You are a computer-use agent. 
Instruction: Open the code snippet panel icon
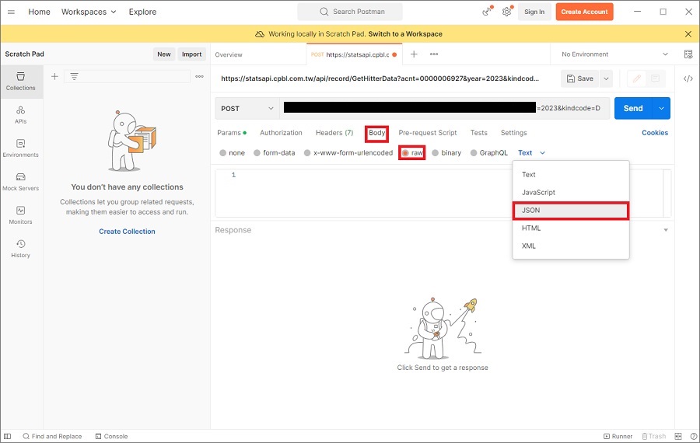point(688,78)
